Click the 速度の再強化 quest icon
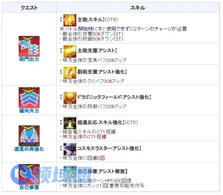The width and height of the screenshot is (223, 195). pyautogui.click(x=29, y=136)
